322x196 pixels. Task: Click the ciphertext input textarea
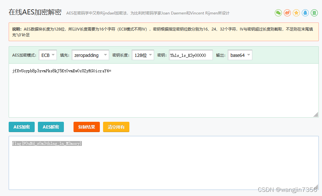(x=161, y=90)
